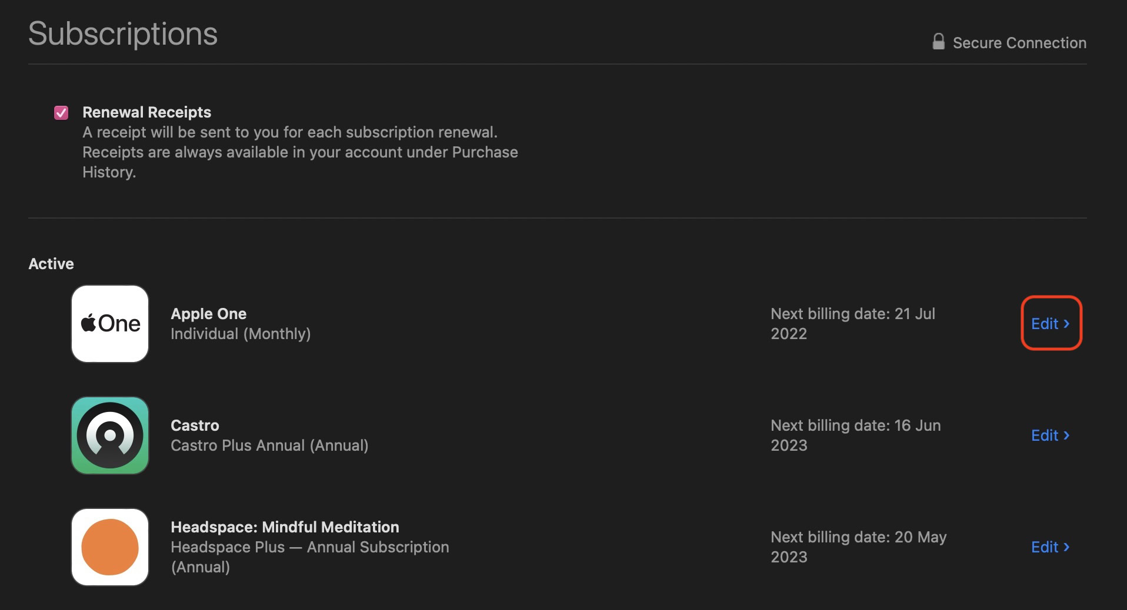The width and height of the screenshot is (1127, 610).
Task: Click the Secure Connection text
Action: coord(1019,43)
